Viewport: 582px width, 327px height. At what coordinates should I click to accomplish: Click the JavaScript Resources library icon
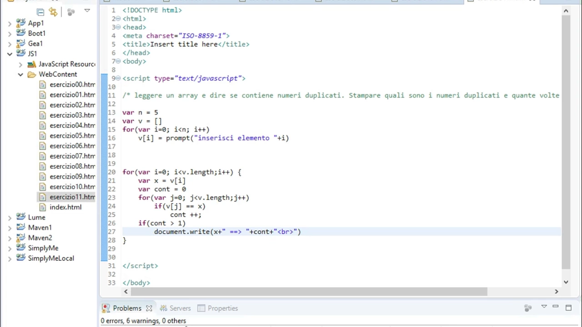pos(31,64)
